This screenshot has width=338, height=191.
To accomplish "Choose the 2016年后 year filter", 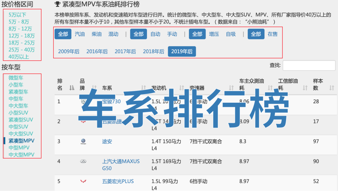I will point(97,52).
